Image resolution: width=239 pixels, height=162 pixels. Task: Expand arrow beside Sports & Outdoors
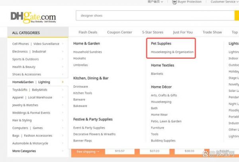pos(63,59)
